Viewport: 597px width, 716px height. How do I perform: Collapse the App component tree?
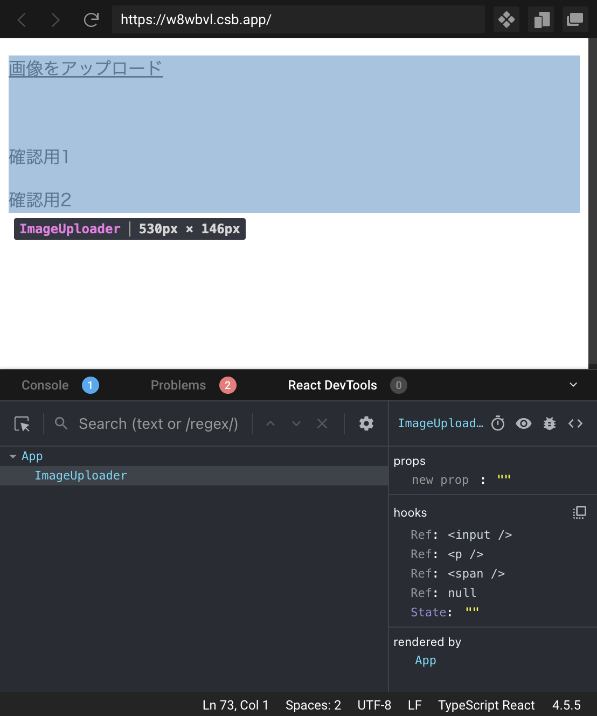[x=12, y=456]
